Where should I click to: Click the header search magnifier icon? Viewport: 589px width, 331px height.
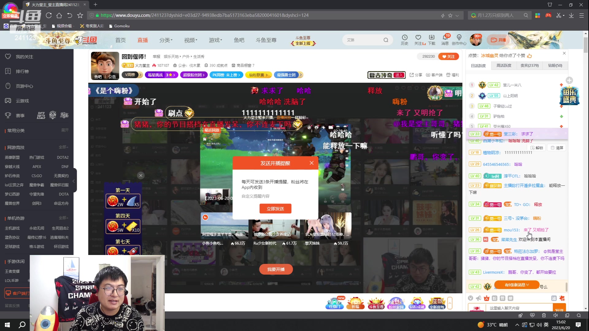(386, 40)
